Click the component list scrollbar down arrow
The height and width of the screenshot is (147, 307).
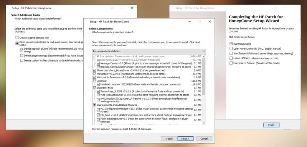[x=204, y=123]
